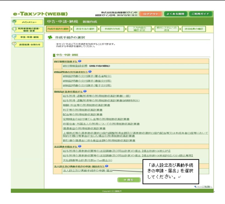Open 割引債の償還金に係る差益金額の所得税徴収高計算書 link
Screen dimensions: 225x204
[99, 140]
